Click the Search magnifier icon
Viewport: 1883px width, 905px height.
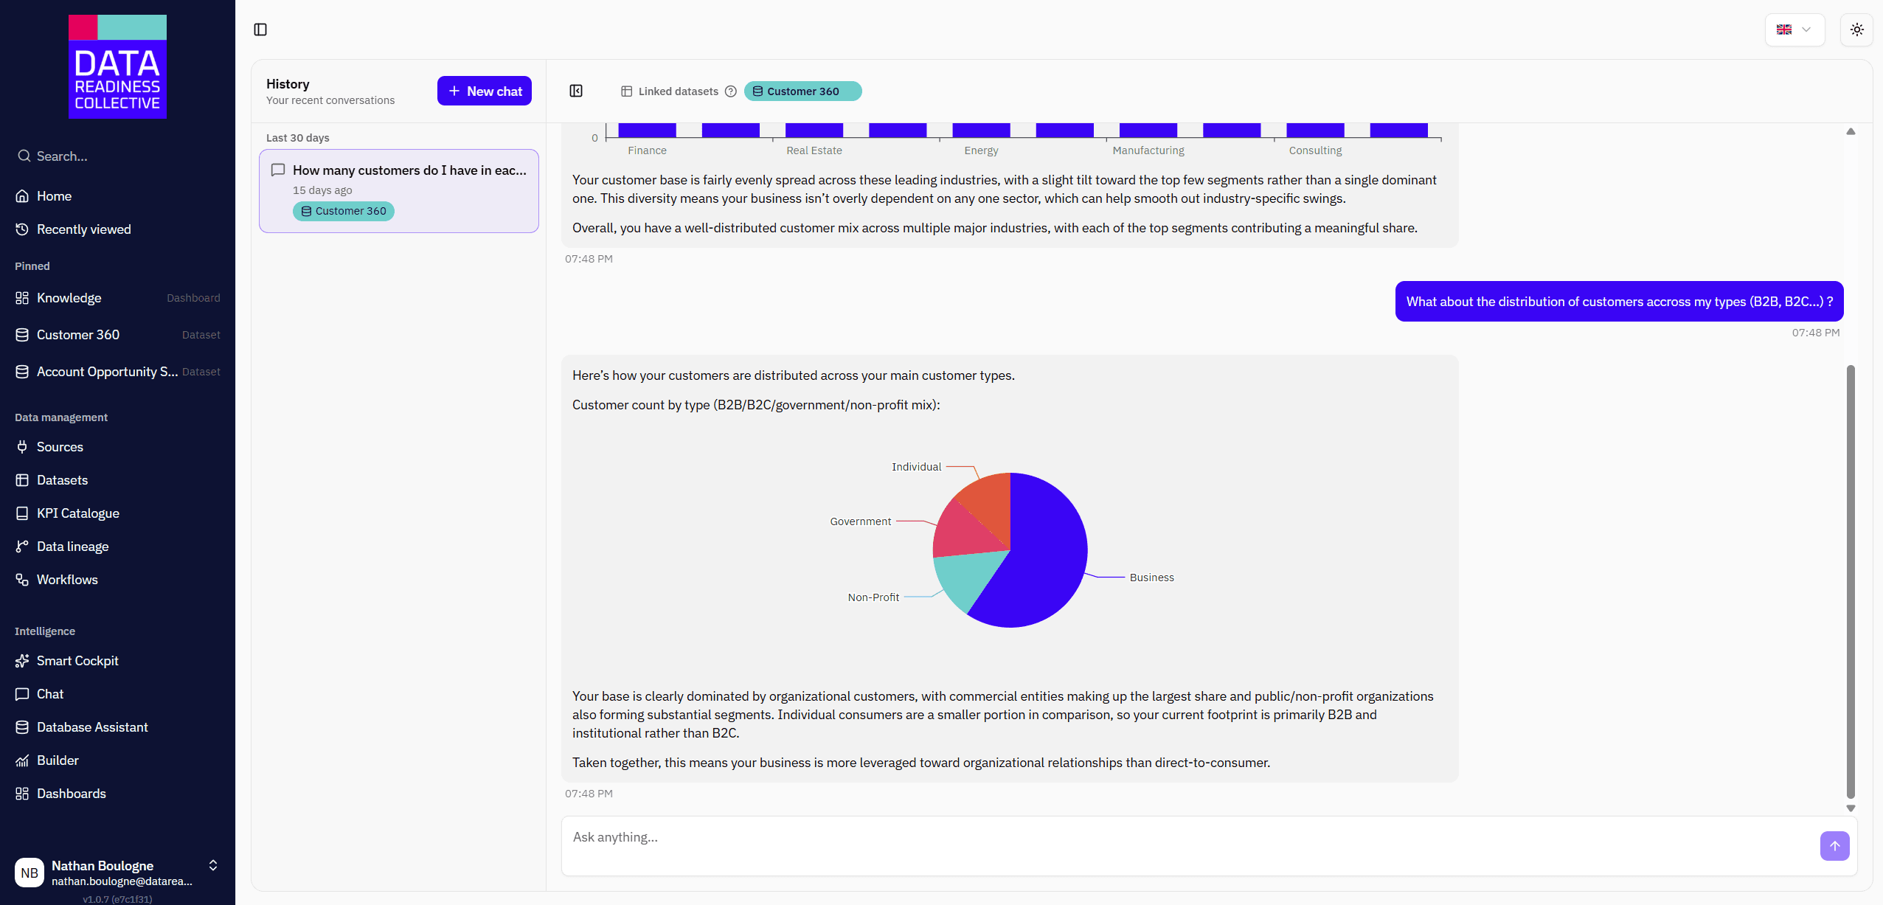click(x=24, y=156)
